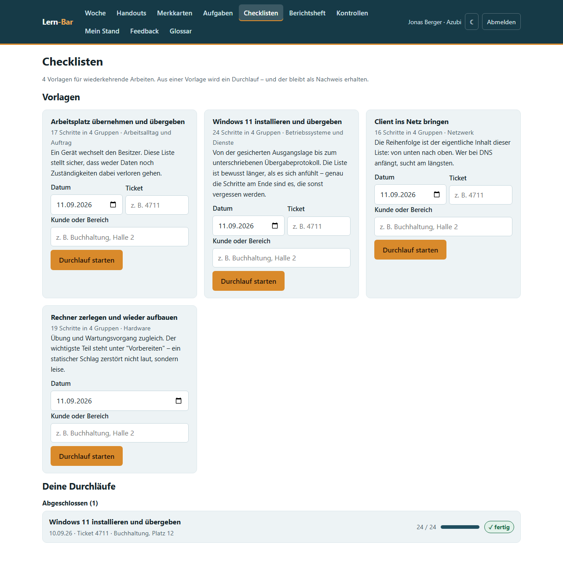Open the Kontrollen navigation item
The height and width of the screenshot is (571, 563).
pyautogui.click(x=352, y=13)
